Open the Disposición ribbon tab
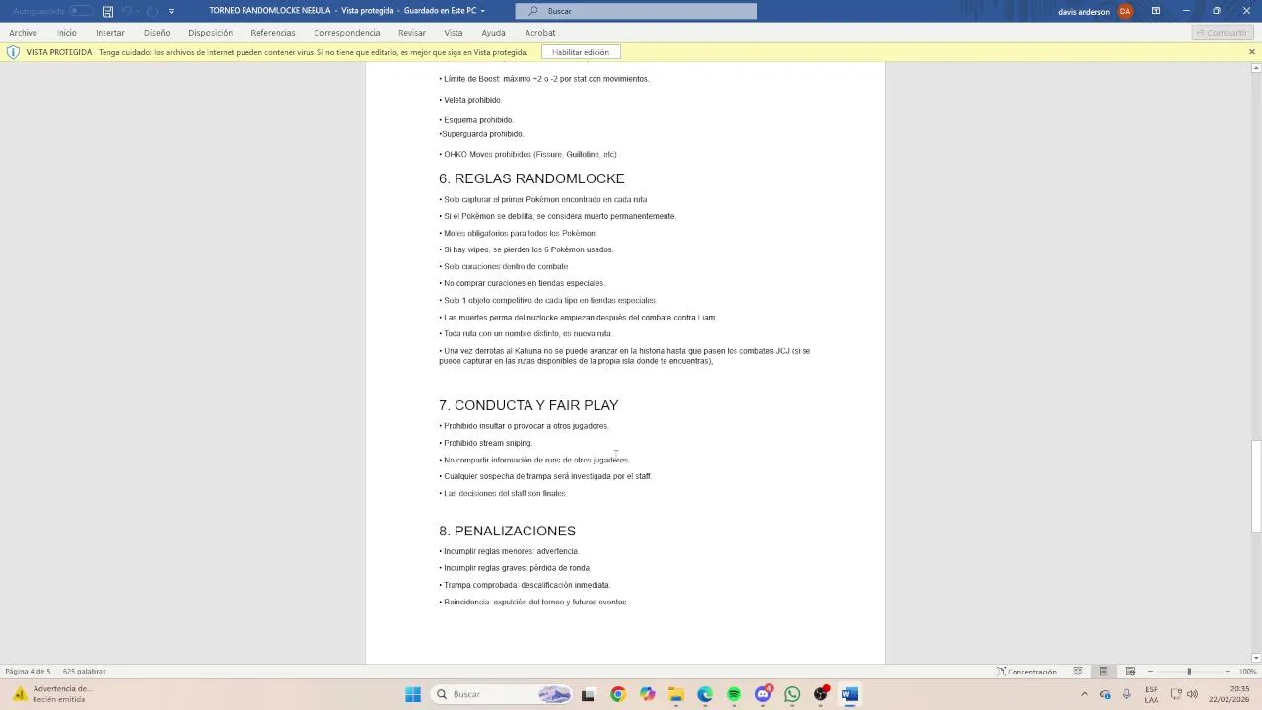 pyautogui.click(x=210, y=33)
